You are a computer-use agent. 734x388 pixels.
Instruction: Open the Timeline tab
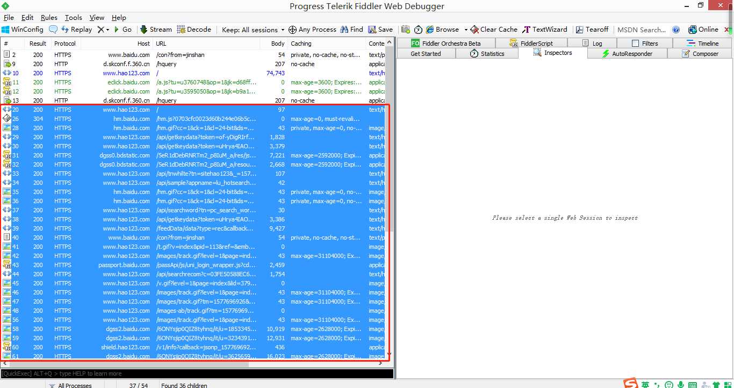click(x=702, y=44)
